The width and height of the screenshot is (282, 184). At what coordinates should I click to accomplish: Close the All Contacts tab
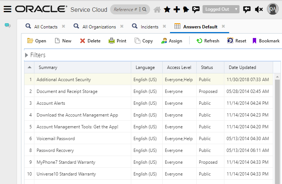point(63,27)
